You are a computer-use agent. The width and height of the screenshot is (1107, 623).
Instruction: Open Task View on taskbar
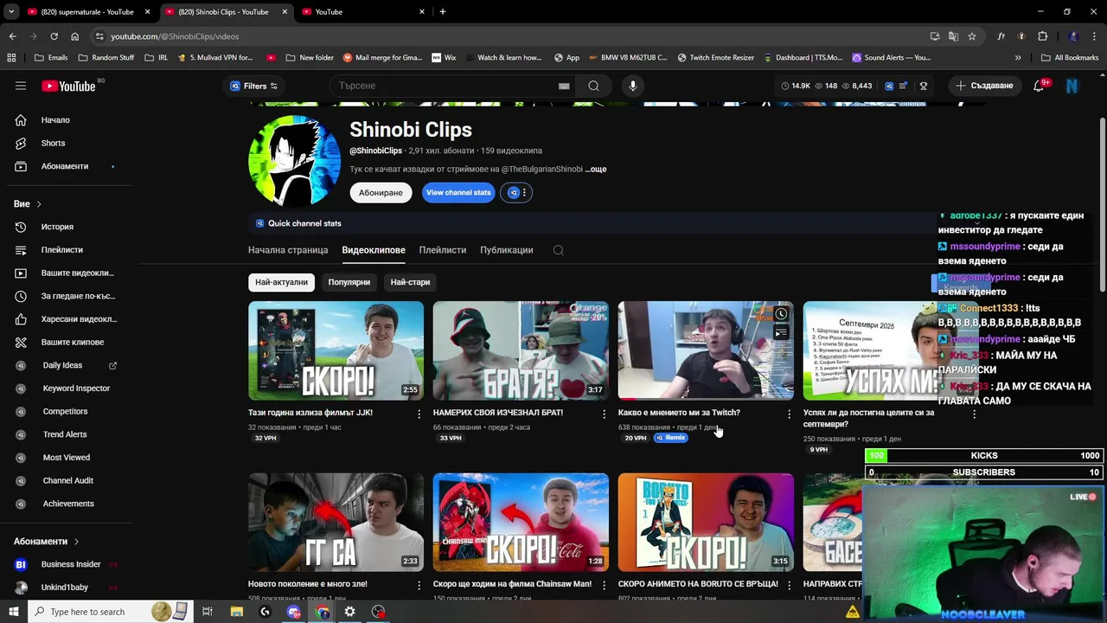[208, 612]
